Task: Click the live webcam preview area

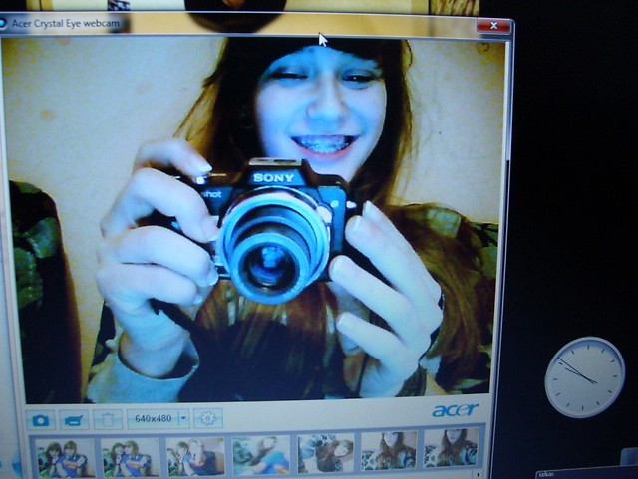Action: tap(254, 219)
